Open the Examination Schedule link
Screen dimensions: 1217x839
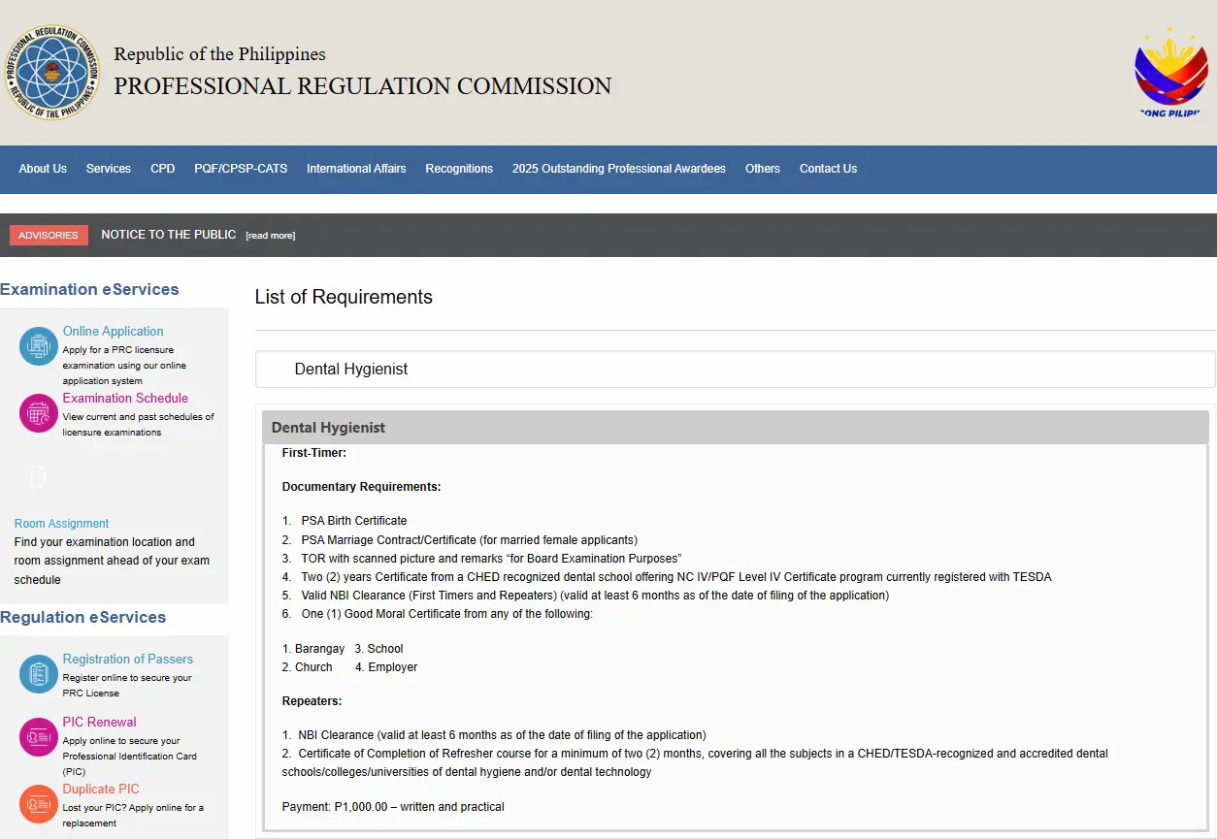pos(125,399)
